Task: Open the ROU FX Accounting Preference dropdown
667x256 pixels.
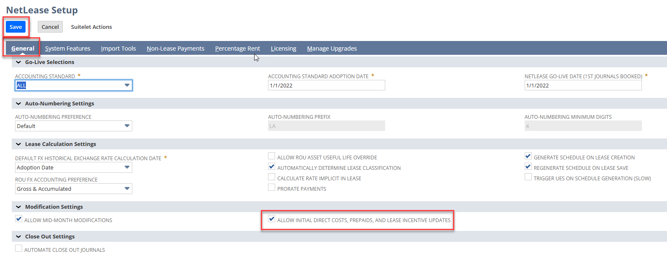Action: pyautogui.click(x=74, y=189)
